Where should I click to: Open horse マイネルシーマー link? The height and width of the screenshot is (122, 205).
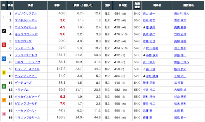[26, 20]
